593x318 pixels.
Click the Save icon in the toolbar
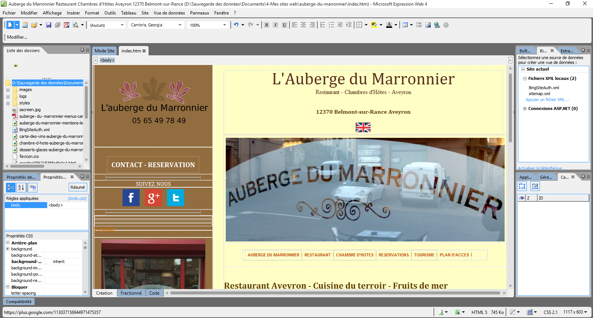(49, 25)
